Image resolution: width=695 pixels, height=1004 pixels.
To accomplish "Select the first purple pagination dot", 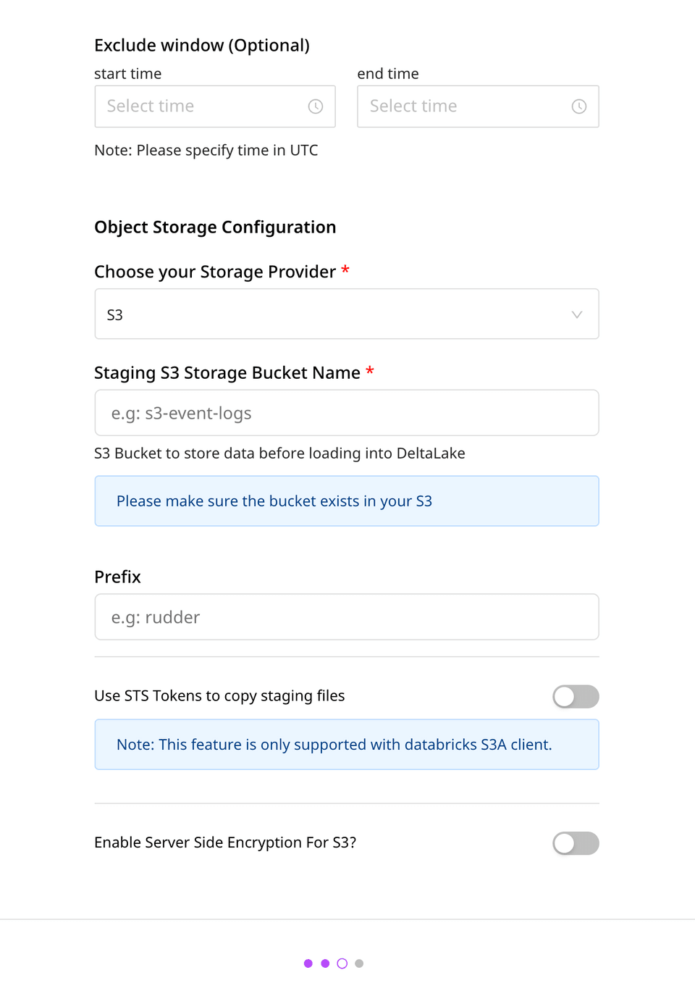I will pos(308,963).
